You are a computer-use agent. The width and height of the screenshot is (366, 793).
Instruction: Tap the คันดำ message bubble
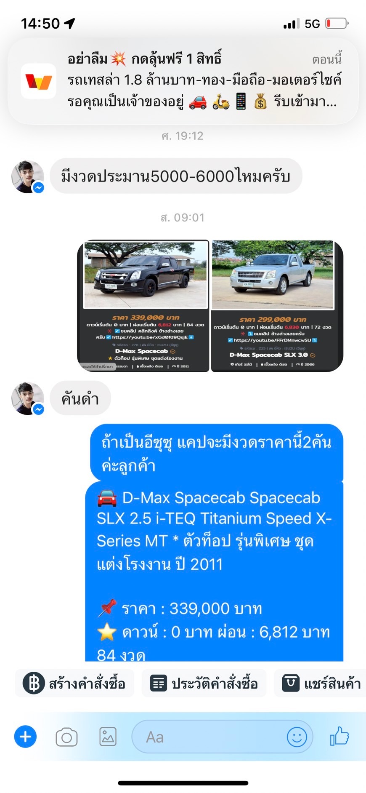(80, 398)
